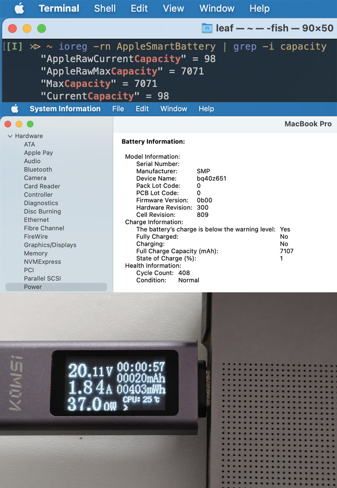Open the Graphics/Displays section
The height and width of the screenshot is (488, 337).
pyautogui.click(x=50, y=245)
